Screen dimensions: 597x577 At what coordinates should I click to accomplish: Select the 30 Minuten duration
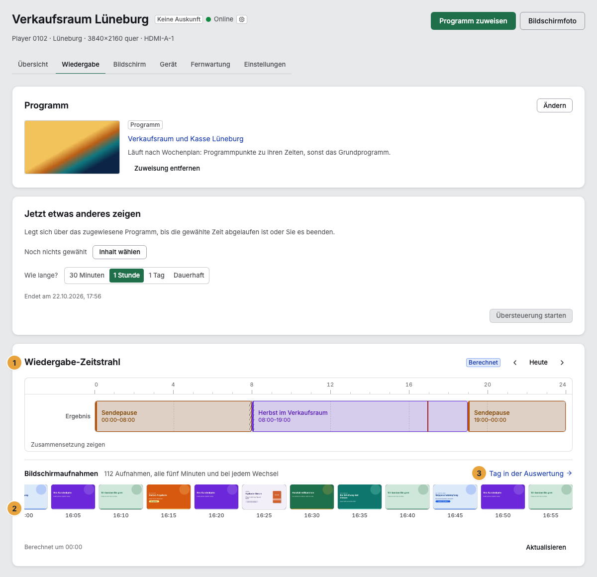87,276
